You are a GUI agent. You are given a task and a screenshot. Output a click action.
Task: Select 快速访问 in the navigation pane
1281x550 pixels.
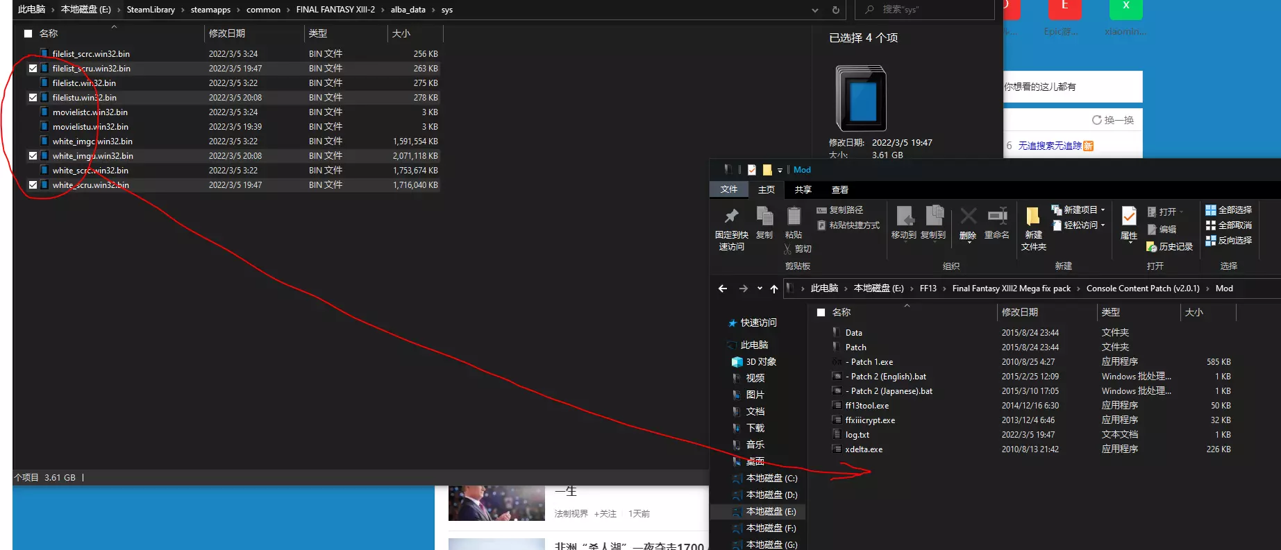point(752,323)
